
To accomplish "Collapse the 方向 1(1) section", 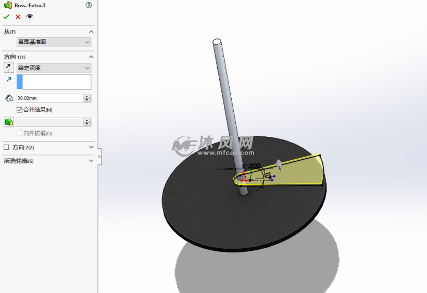I will [x=91, y=57].
